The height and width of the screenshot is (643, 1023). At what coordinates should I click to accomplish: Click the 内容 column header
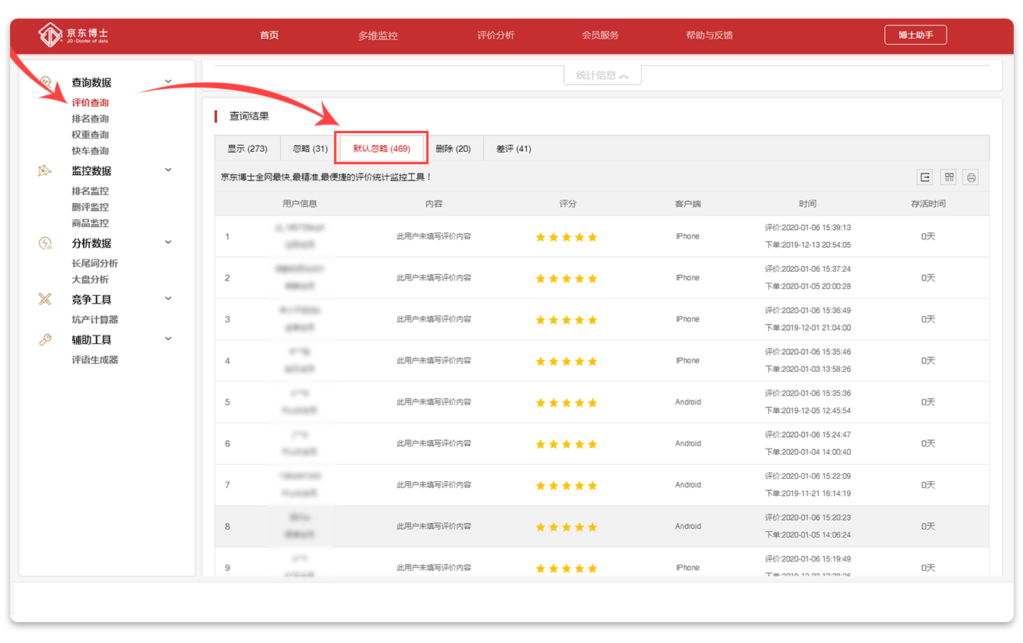pyautogui.click(x=434, y=204)
